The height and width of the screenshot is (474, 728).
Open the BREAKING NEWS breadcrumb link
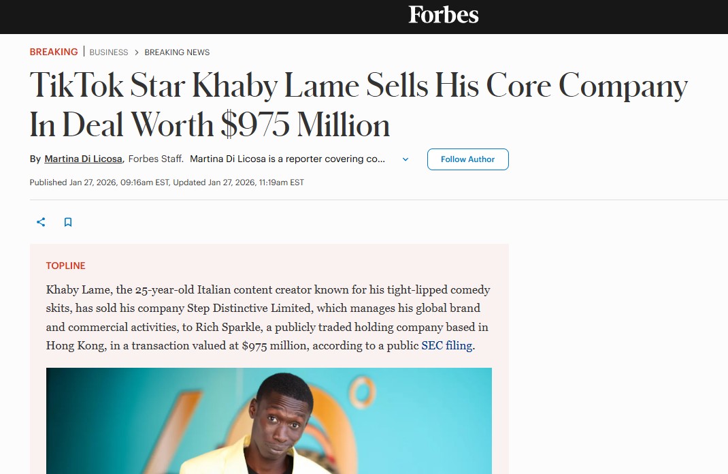(177, 52)
